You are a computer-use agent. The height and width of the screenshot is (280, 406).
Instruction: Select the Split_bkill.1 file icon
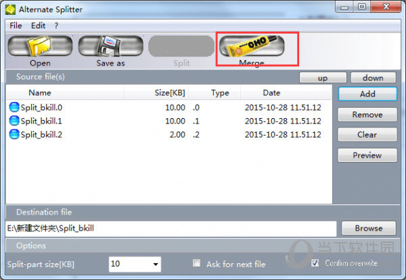tap(14, 121)
